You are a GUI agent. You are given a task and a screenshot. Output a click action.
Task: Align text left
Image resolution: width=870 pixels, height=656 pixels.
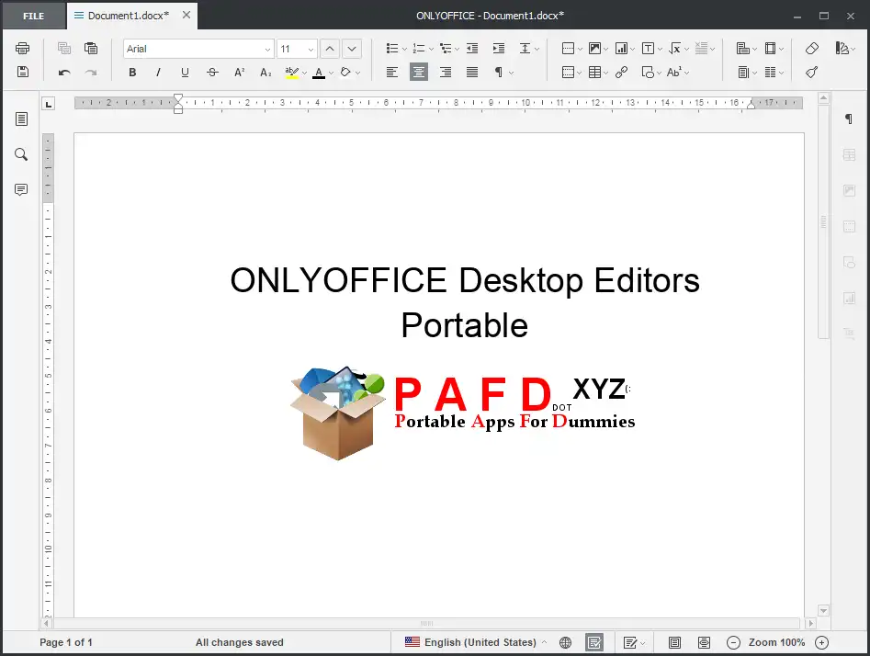[x=392, y=73]
